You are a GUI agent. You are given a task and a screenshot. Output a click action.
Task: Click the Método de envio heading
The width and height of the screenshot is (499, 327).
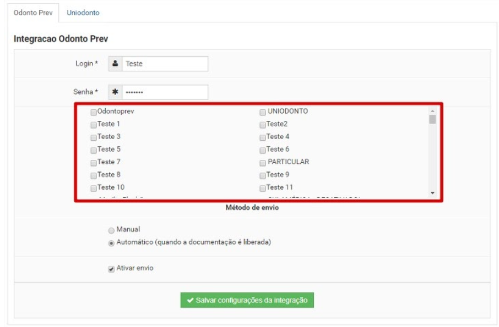(252, 208)
